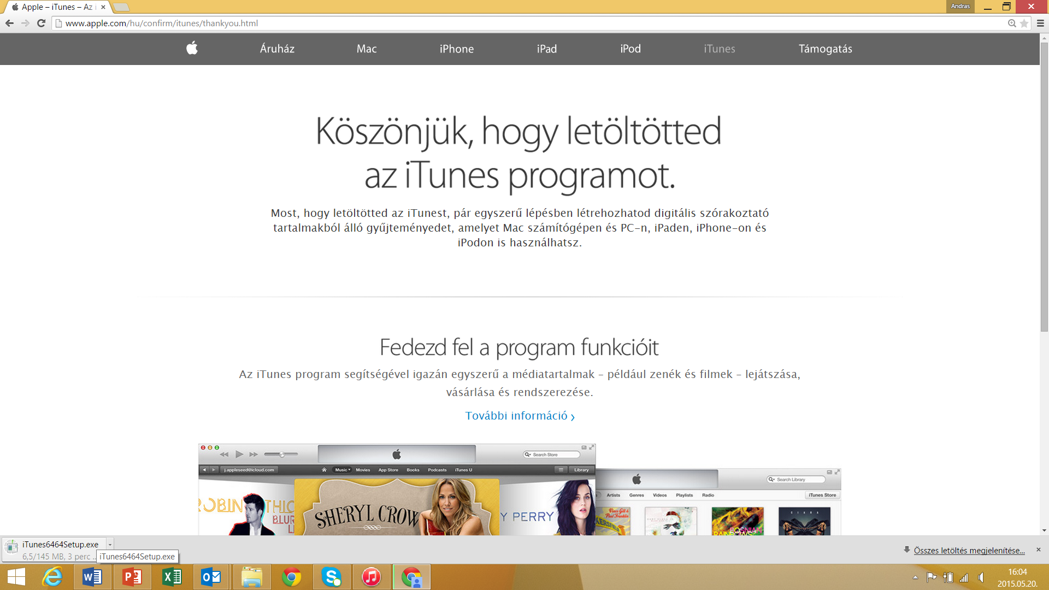Click the Apple logo in the navigation bar

(x=192, y=48)
